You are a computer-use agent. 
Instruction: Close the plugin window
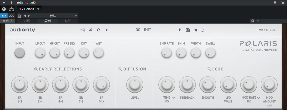[283, 3]
